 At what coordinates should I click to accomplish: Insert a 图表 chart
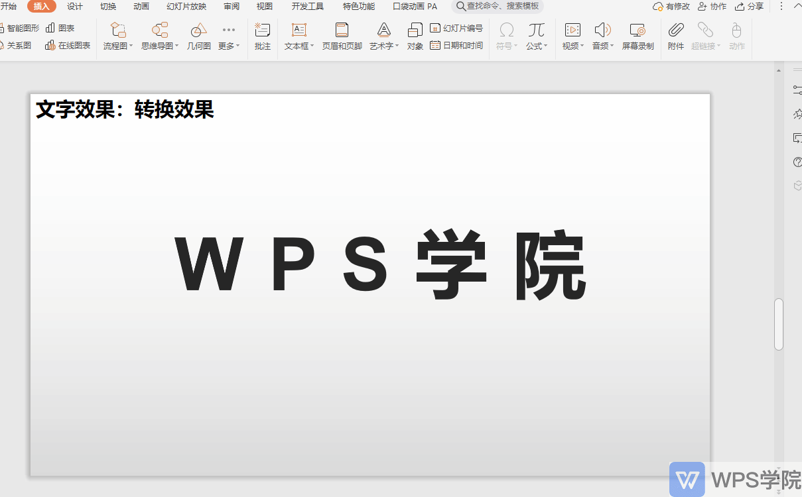[60, 28]
